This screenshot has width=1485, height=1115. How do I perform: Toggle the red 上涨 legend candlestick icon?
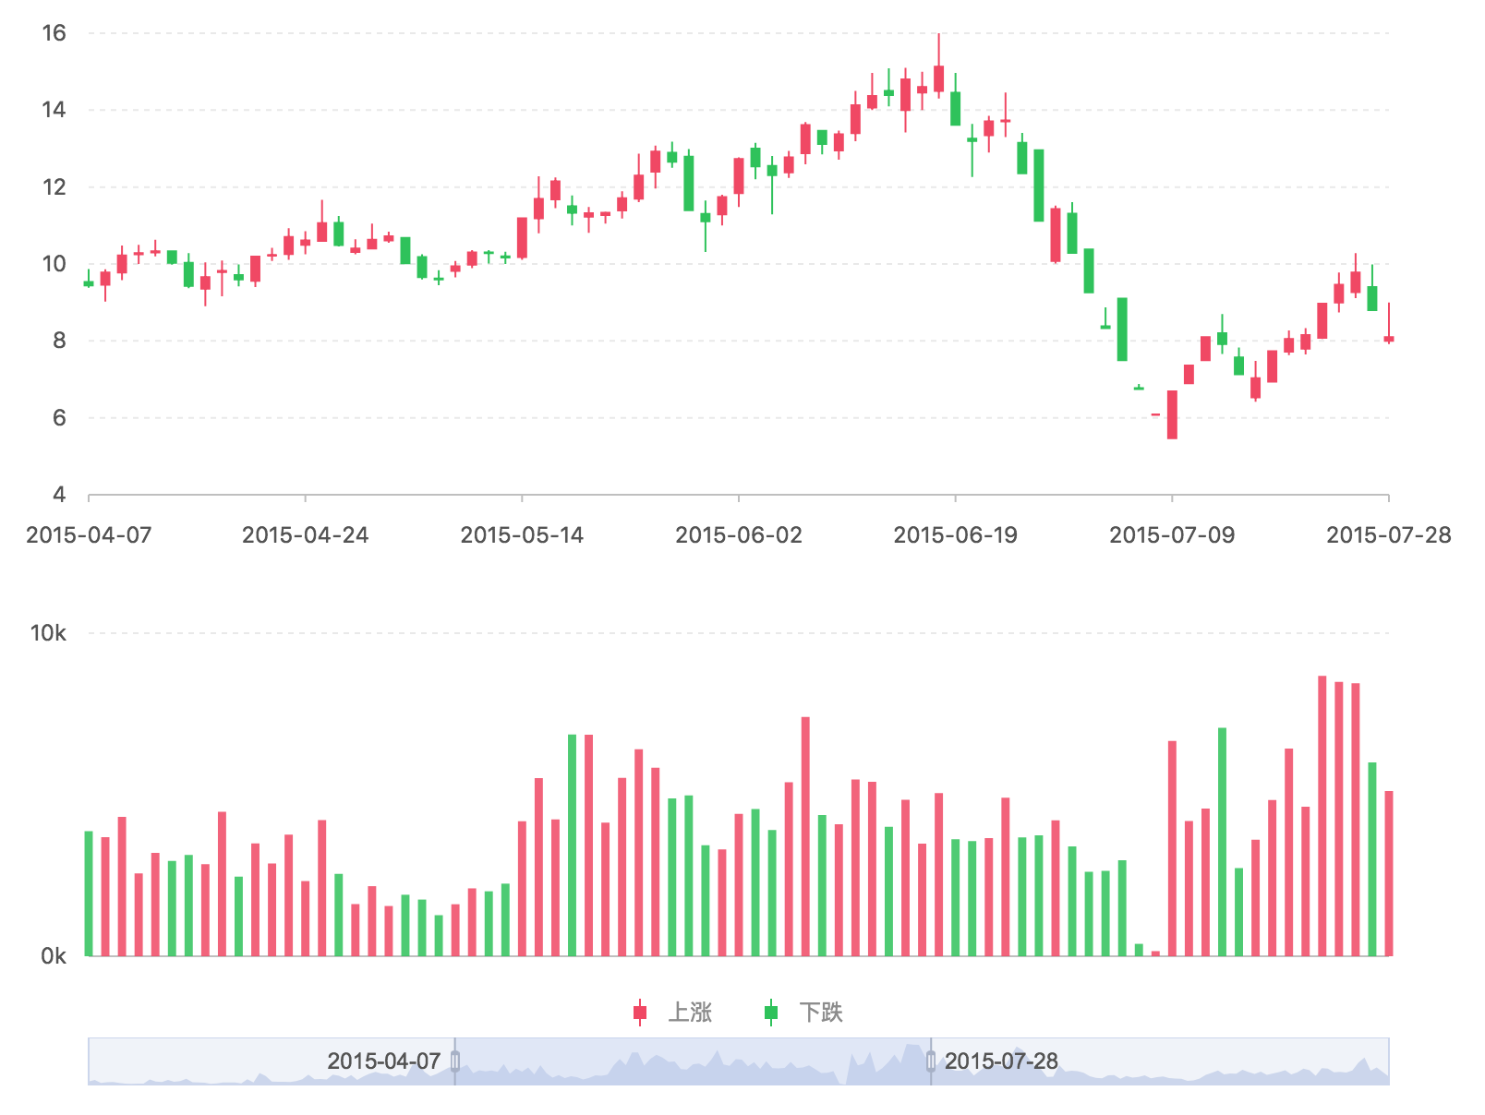pyautogui.click(x=640, y=1013)
